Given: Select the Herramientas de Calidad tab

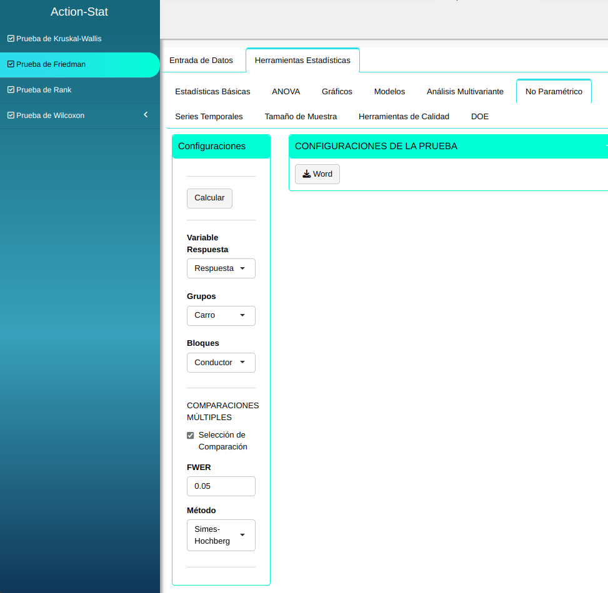Looking at the screenshot, I should point(404,117).
